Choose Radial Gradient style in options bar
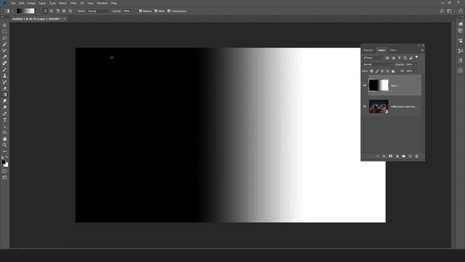The height and width of the screenshot is (262, 465). pyautogui.click(x=52, y=11)
